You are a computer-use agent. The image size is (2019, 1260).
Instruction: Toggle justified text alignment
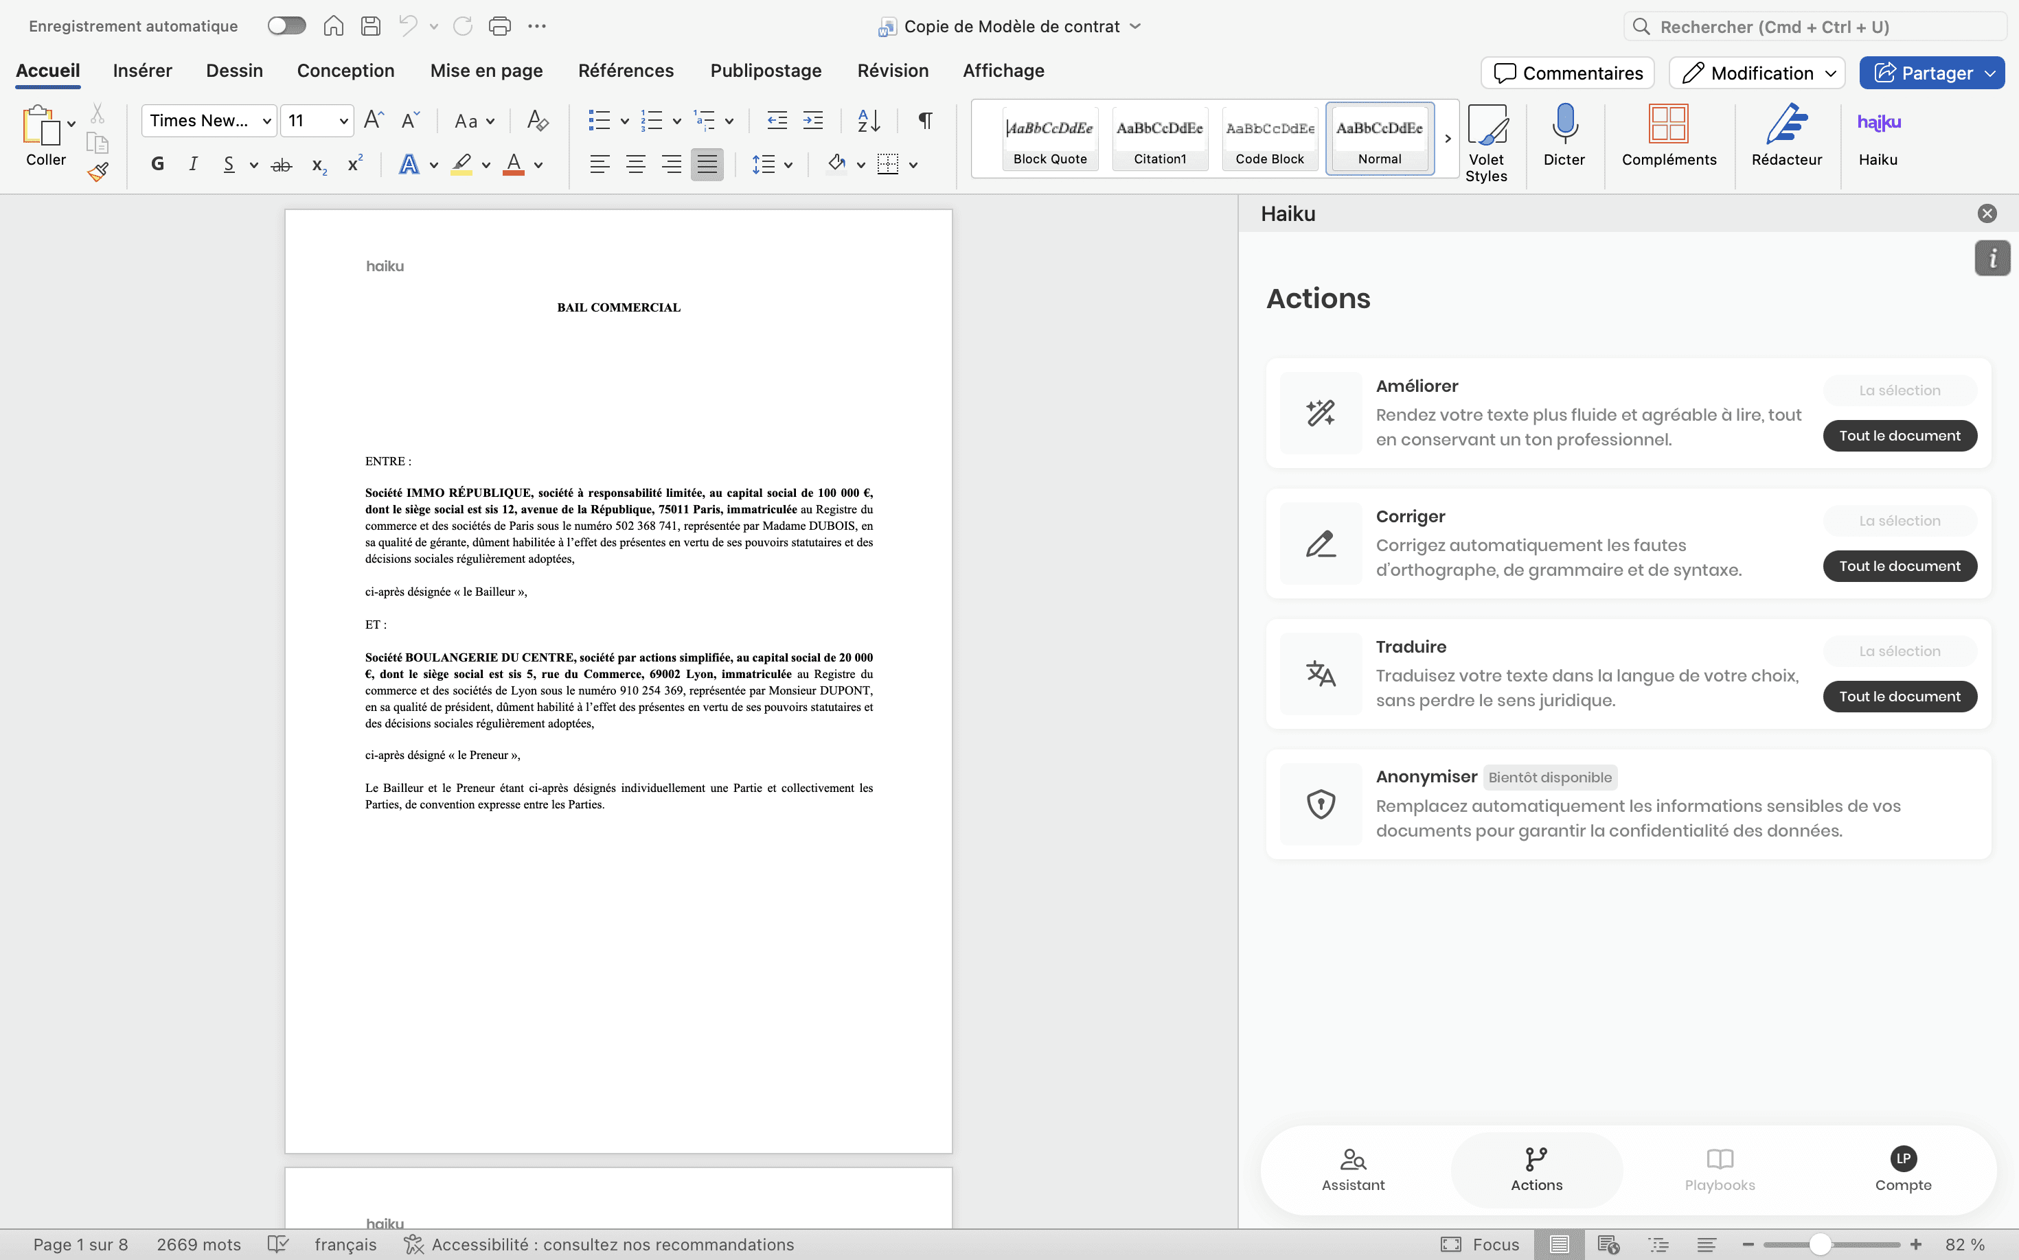point(707,164)
